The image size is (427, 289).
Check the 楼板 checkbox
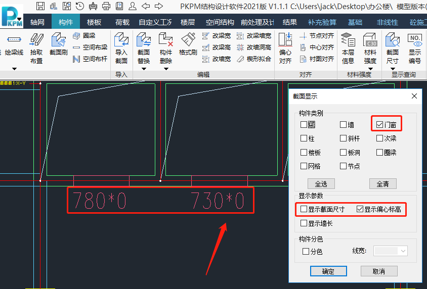click(304, 152)
